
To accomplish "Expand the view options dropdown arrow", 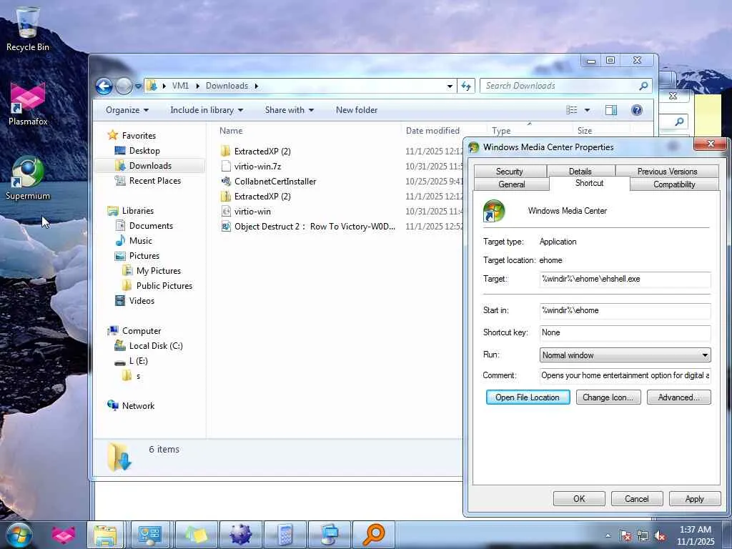I will [x=588, y=110].
